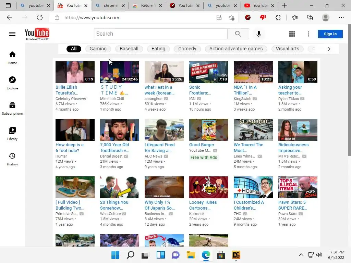The image size is (351, 263).
Task: Open the YouTube hamburger guide menu
Action: (12, 34)
